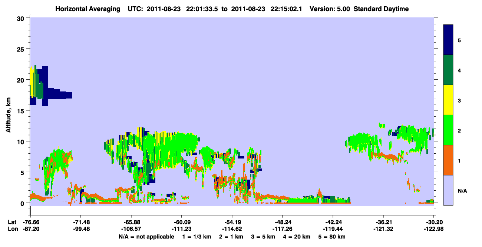Click end time '22:15:02.1' in title
Viewport: 482px width, 247px height.
point(287,9)
